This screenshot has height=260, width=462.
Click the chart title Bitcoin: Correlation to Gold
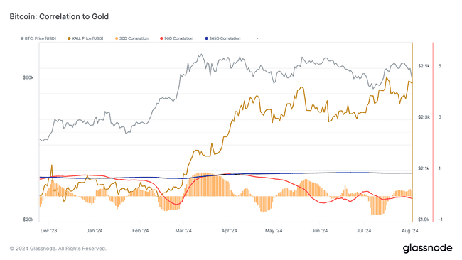59,16
